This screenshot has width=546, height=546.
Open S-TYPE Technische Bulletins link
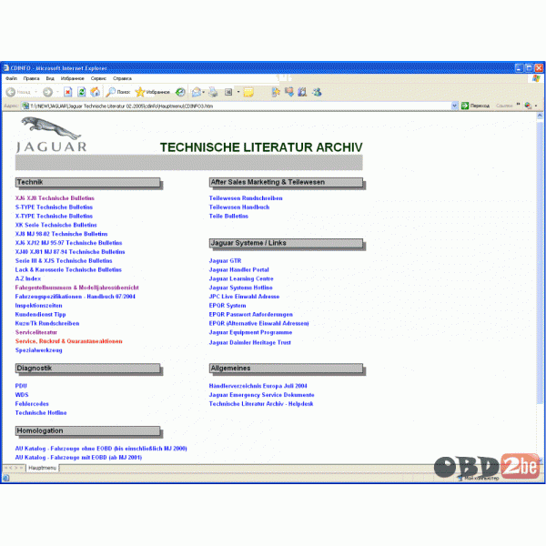(x=54, y=207)
